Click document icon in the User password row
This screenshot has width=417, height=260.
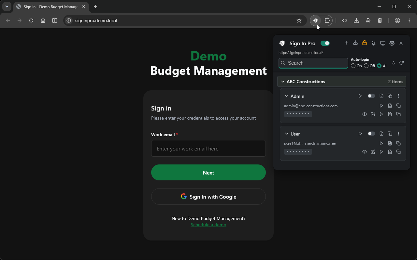point(390,152)
